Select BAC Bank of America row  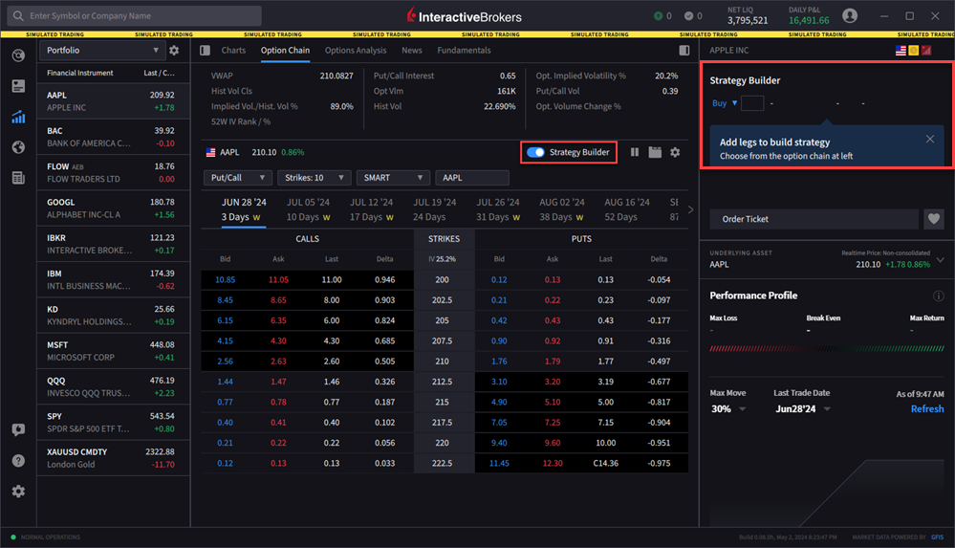coord(114,137)
